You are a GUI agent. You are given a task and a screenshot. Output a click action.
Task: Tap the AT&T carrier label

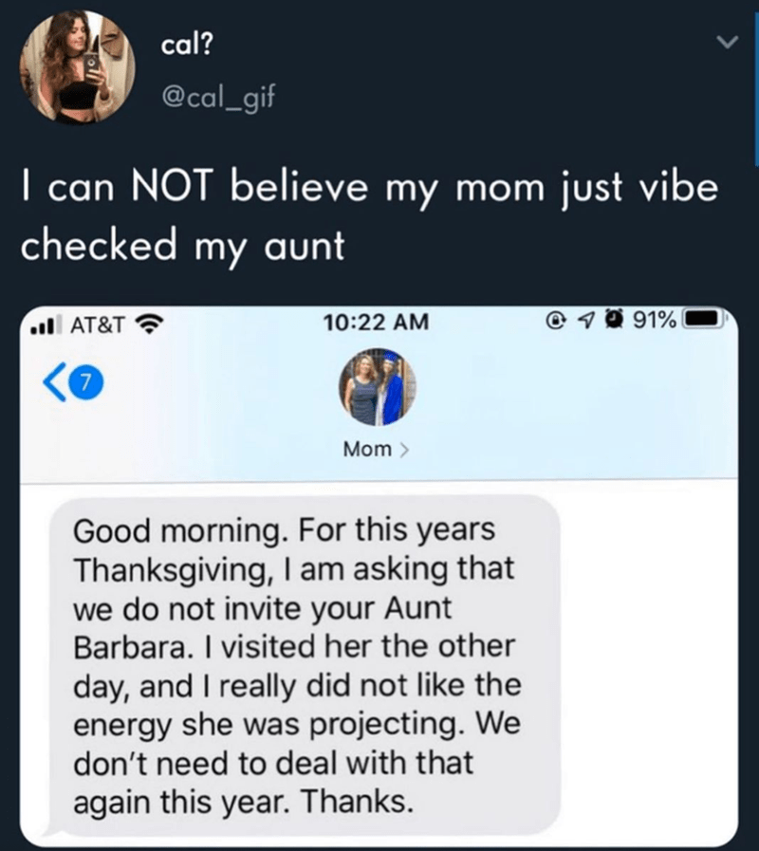pyautogui.click(x=98, y=324)
